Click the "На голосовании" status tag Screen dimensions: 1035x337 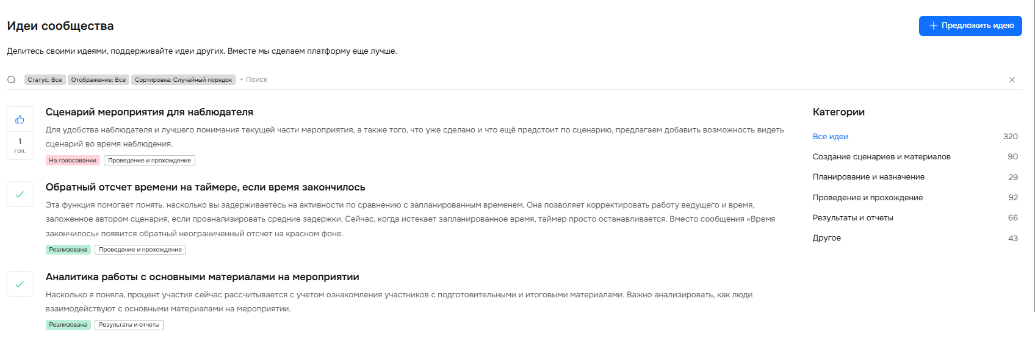click(x=73, y=161)
